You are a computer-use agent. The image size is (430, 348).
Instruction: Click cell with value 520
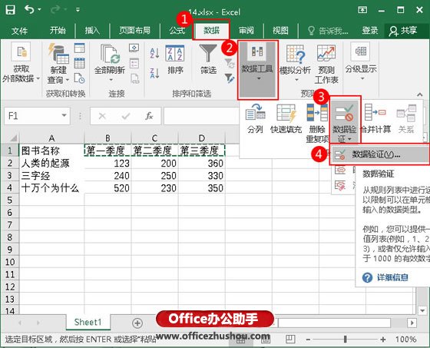pos(107,188)
